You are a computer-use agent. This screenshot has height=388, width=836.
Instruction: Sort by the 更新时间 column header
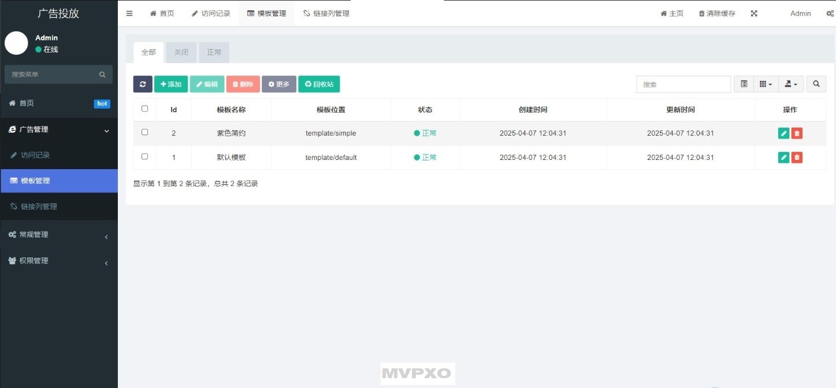(681, 110)
